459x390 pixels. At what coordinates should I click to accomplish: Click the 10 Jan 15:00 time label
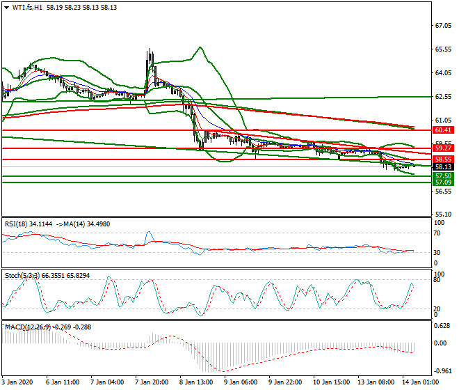(x=331, y=382)
